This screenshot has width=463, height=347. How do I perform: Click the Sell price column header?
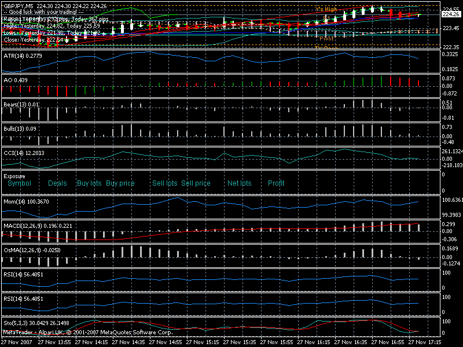point(196,183)
